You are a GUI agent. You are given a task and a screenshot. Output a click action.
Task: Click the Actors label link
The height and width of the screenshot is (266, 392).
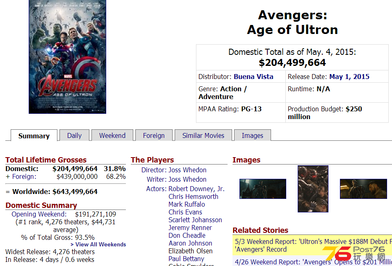[156, 189]
